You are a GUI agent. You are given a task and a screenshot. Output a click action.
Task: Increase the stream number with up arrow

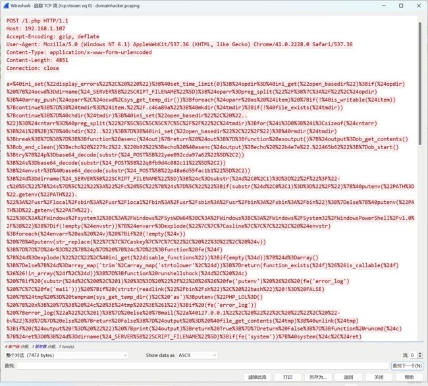420,354
